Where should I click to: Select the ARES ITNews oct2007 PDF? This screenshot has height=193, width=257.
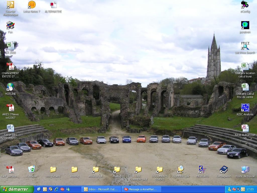(10, 108)
